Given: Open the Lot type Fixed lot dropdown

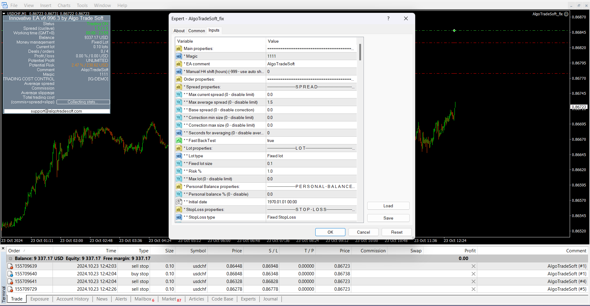Looking at the screenshot, I should click(310, 156).
